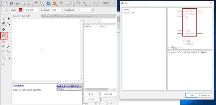This screenshot has width=216, height=105.
Task: Increase the Swaplevel value
Action: point(92,9)
